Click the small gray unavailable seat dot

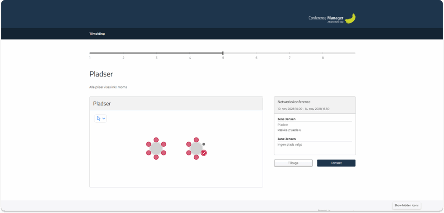tap(204, 144)
